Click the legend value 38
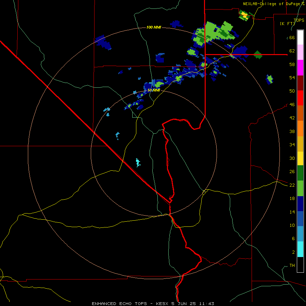This screenshot has height=306, width=306. pyautogui.click(x=292, y=131)
